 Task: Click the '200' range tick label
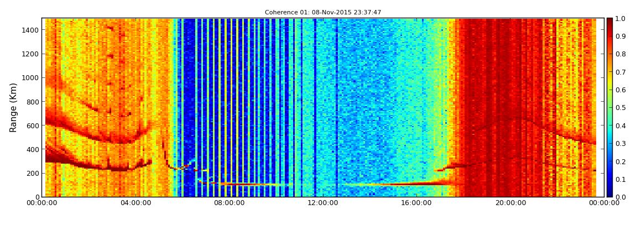click(x=33, y=174)
